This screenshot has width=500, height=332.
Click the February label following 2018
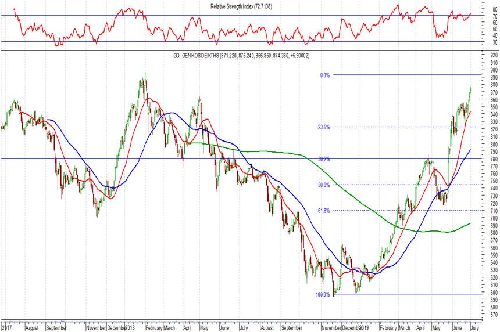(154, 327)
